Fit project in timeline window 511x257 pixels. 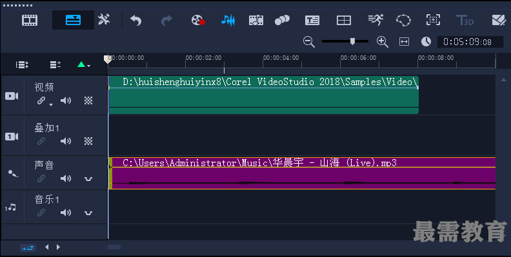coord(404,42)
